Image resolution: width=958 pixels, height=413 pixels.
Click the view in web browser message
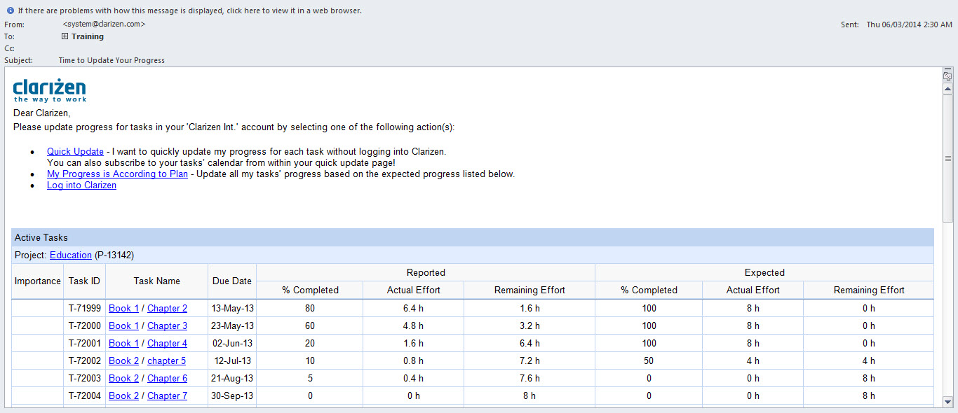tap(189, 10)
